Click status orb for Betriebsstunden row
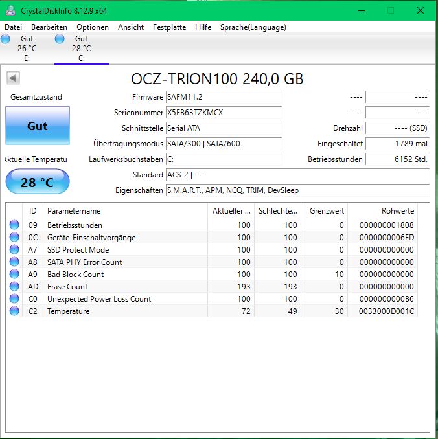The image size is (438, 439). [x=14, y=225]
